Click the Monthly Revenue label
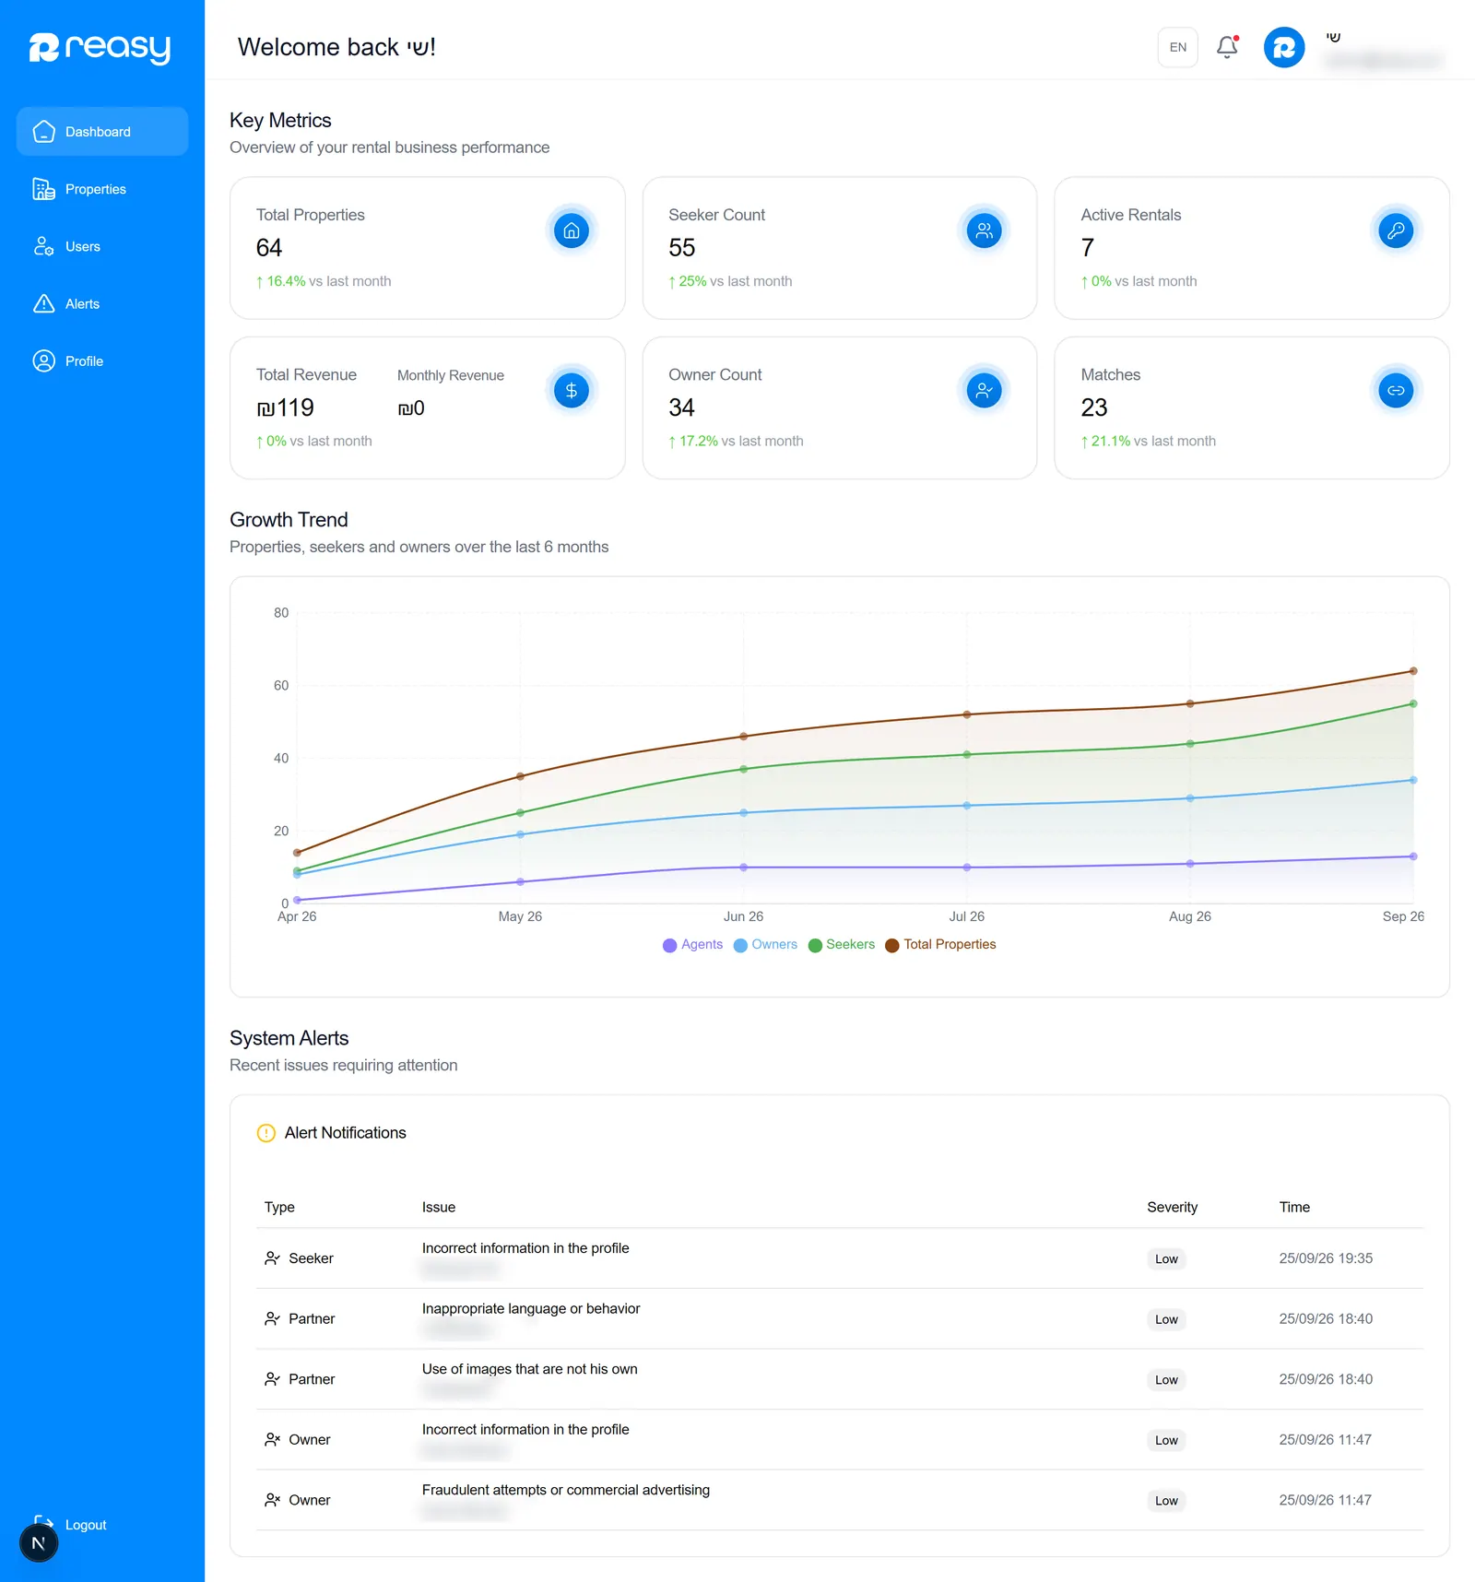This screenshot has height=1582, width=1475. click(451, 375)
